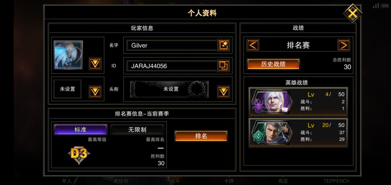The height and width of the screenshot is (185, 391).
Task: Click the Gilver name field
Action: [172, 45]
